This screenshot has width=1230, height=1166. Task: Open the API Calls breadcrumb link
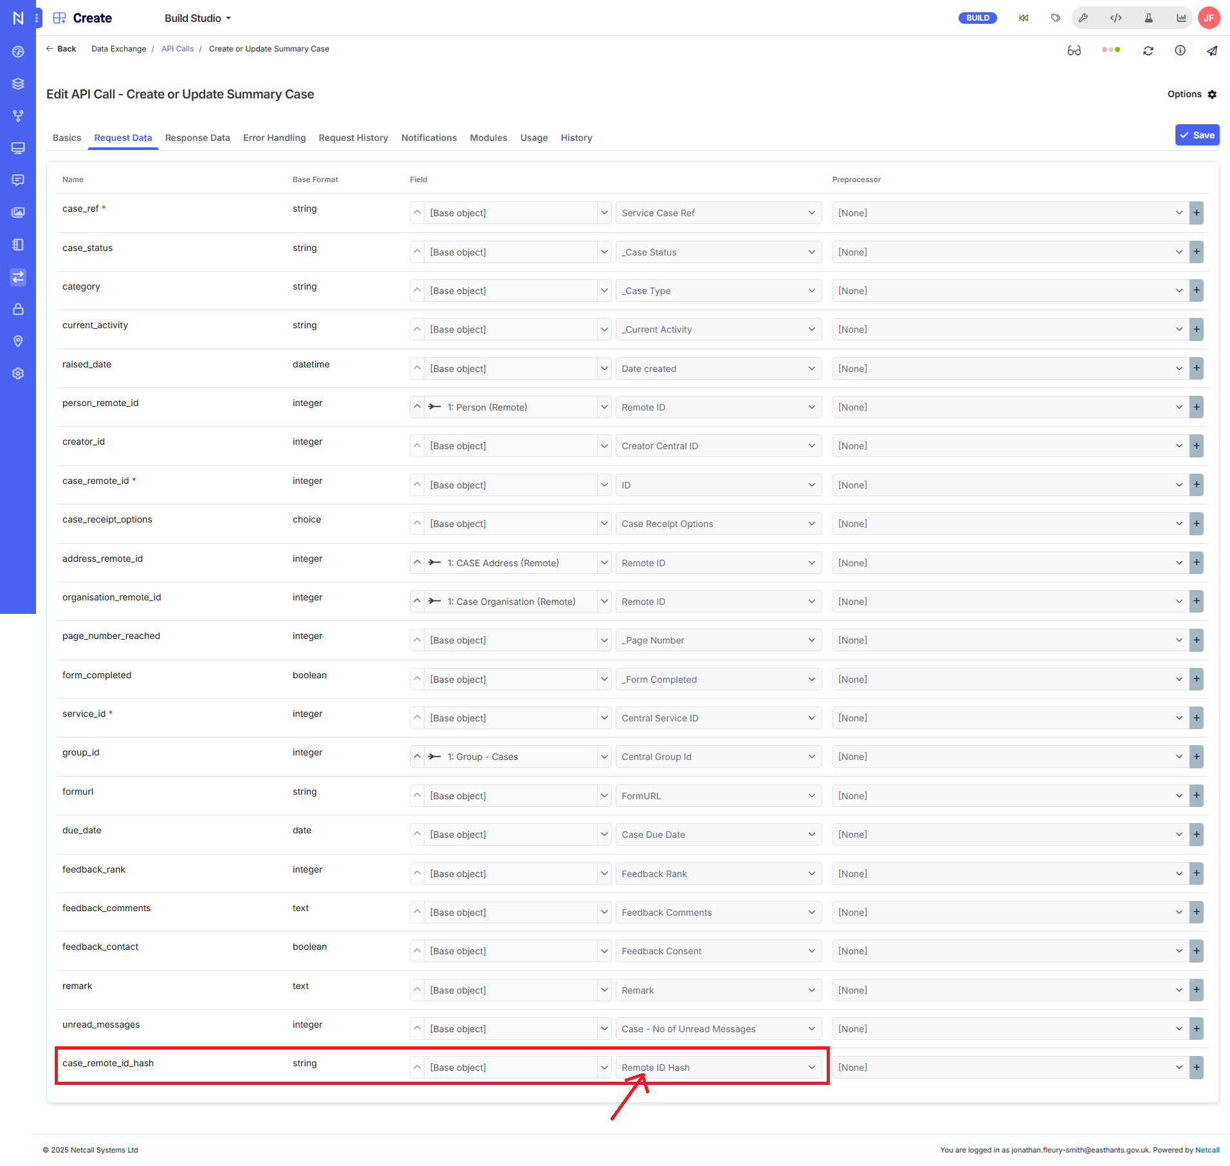point(178,49)
